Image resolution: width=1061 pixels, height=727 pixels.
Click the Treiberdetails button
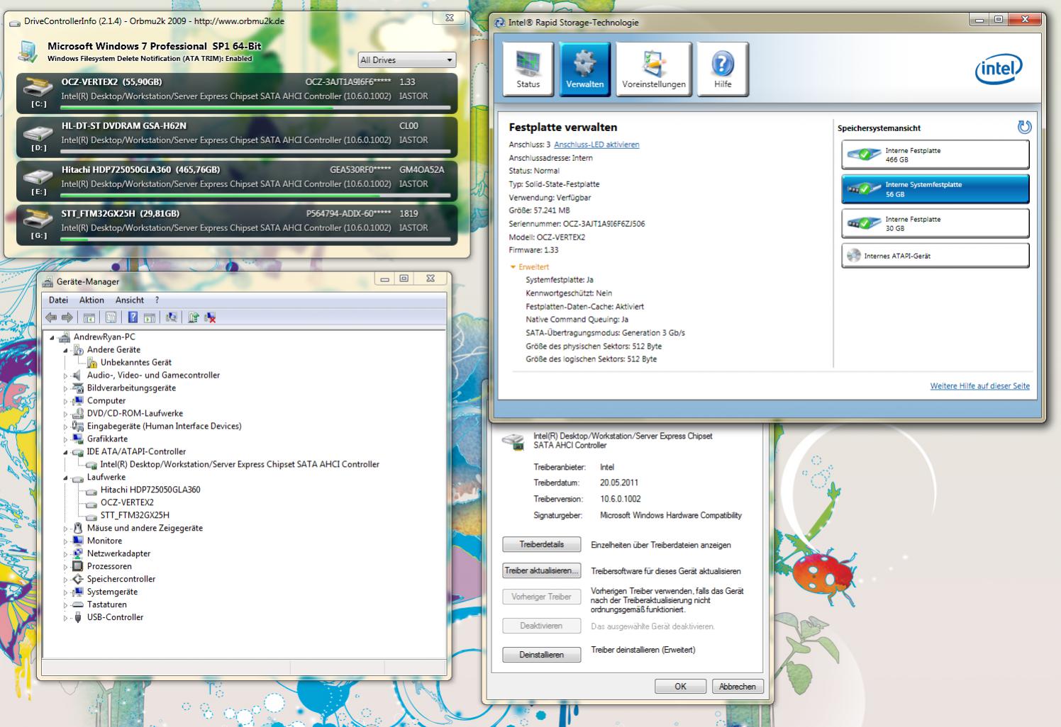pos(541,545)
